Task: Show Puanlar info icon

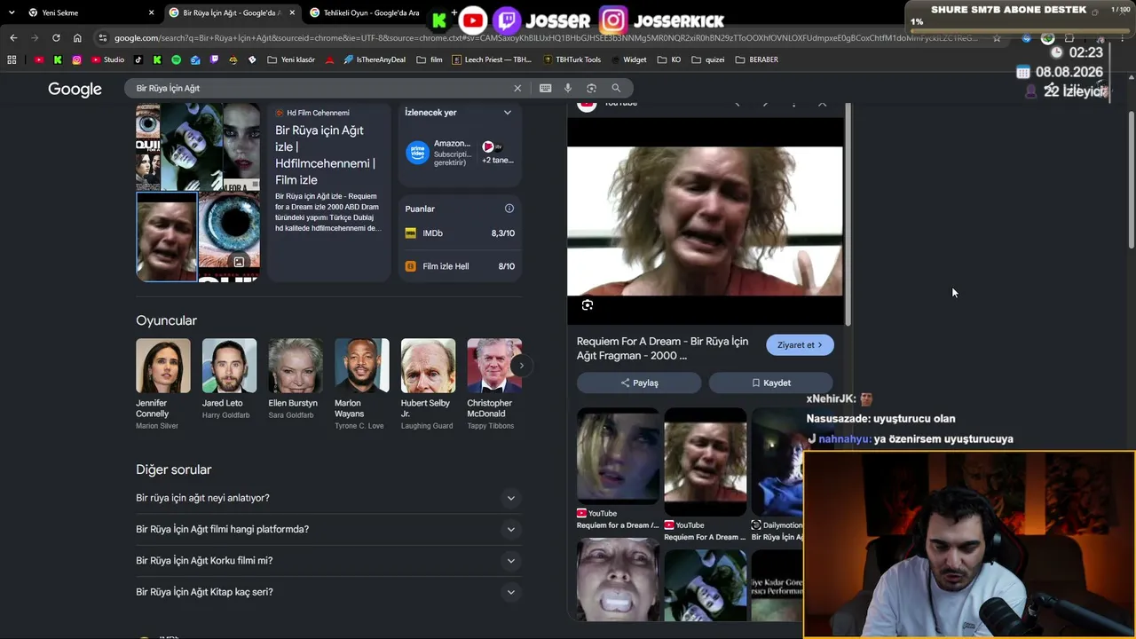Action: [509, 209]
